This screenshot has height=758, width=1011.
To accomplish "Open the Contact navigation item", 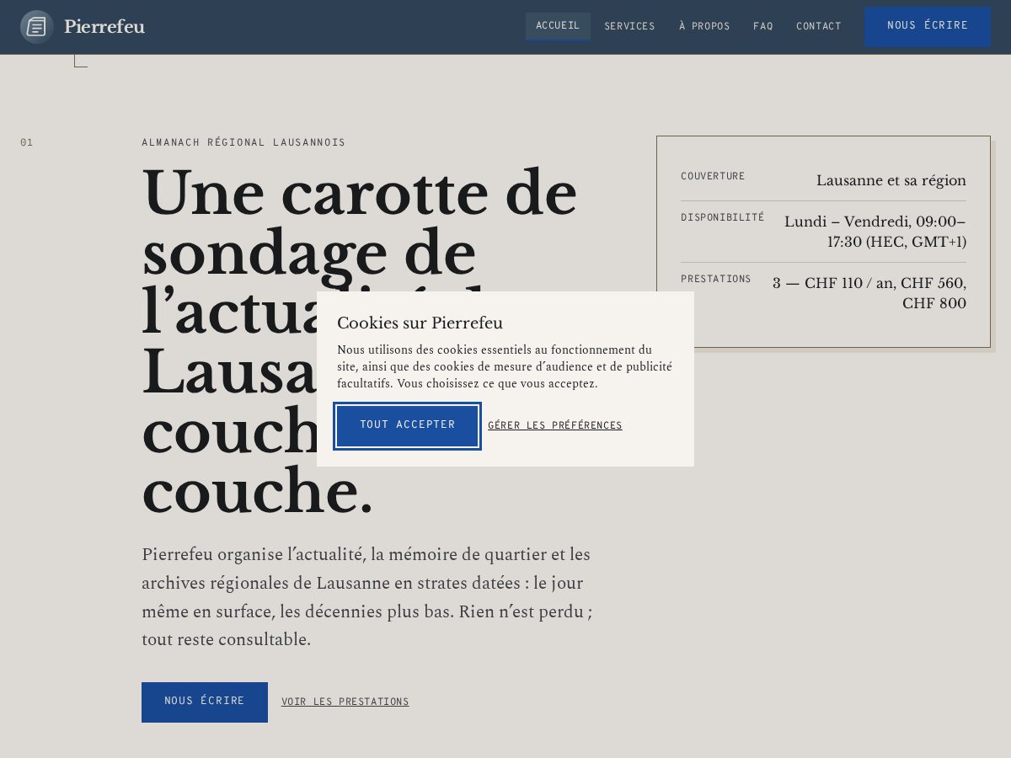I will click(x=819, y=26).
